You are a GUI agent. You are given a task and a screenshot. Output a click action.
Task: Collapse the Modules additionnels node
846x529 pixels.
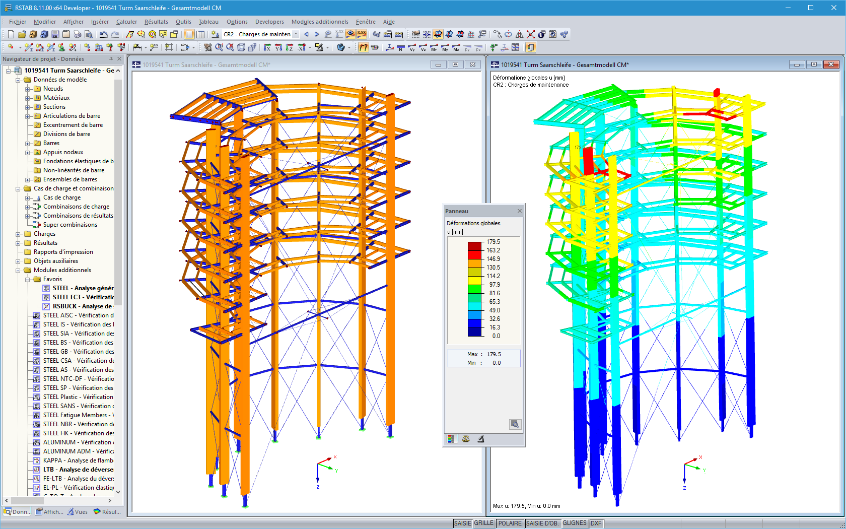pyautogui.click(x=18, y=271)
